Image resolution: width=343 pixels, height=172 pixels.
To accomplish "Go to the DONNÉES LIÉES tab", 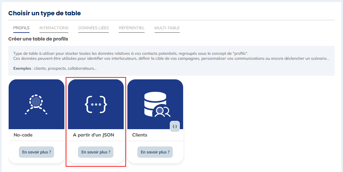I will [x=94, y=28].
